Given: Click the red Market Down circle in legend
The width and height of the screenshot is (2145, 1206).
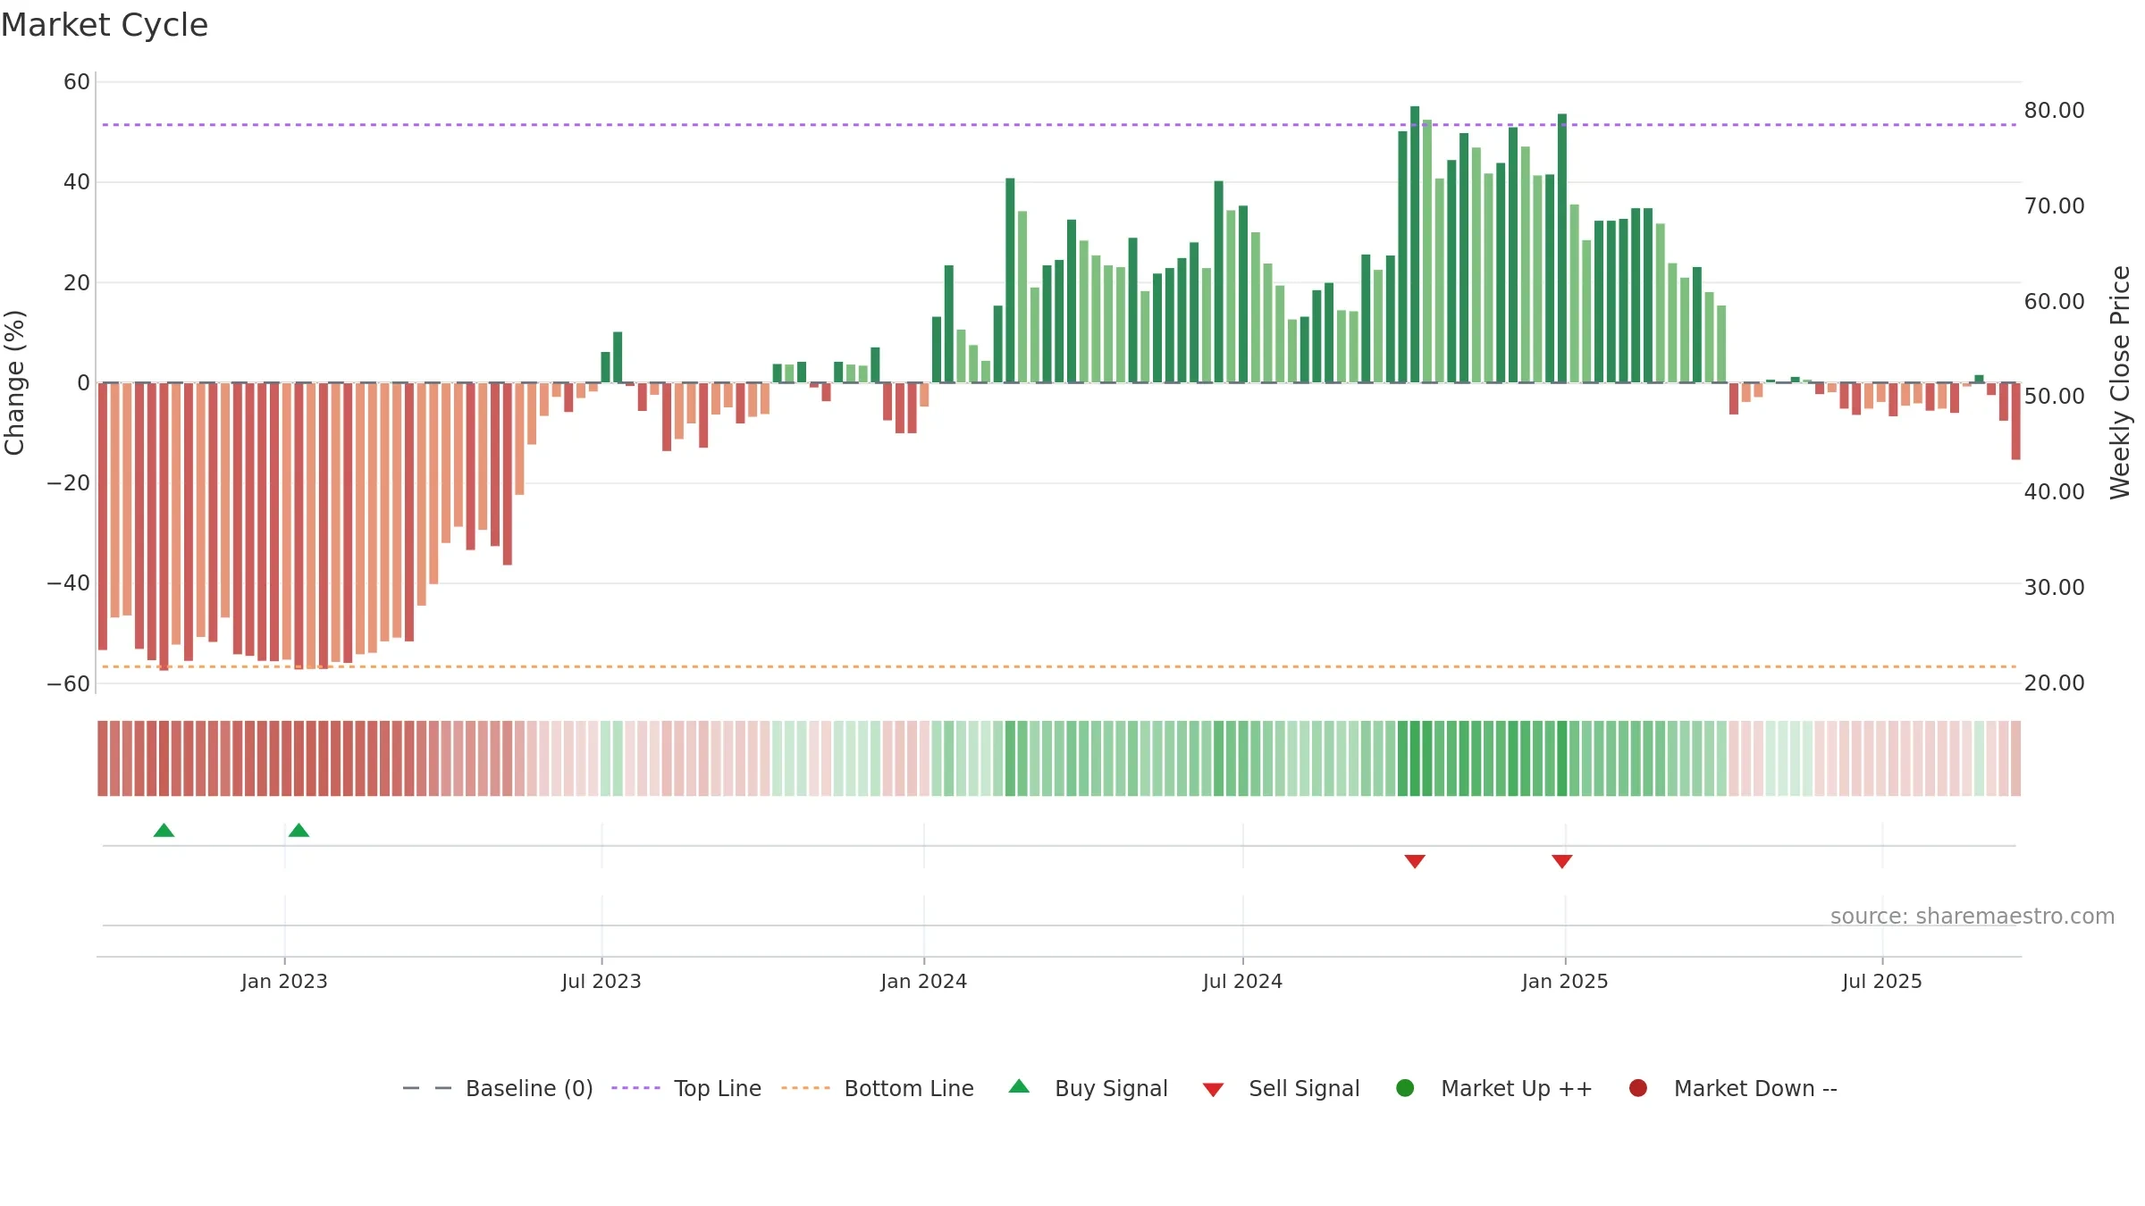Looking at the screenshot, I should click(1638, 1088).
